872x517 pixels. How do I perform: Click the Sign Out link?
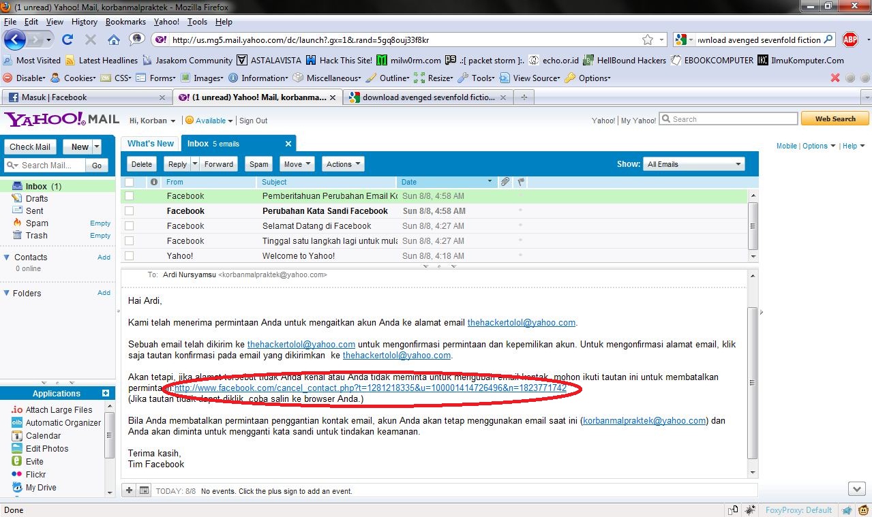253,121
